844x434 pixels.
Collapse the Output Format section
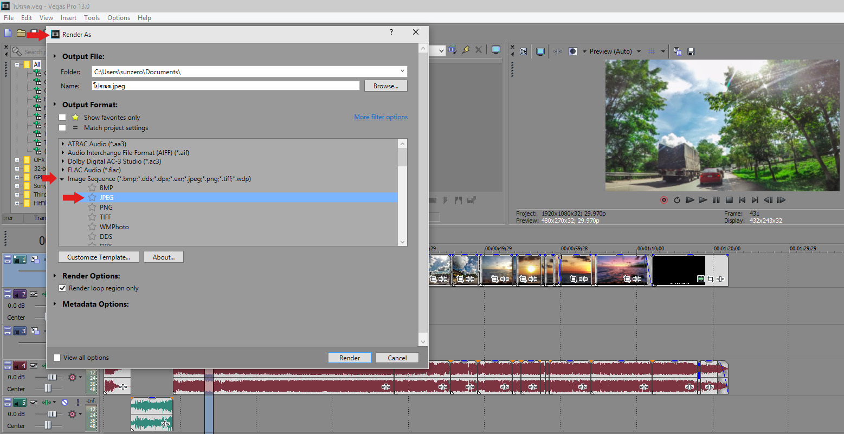pyautogui.click(x=54, y=105)
